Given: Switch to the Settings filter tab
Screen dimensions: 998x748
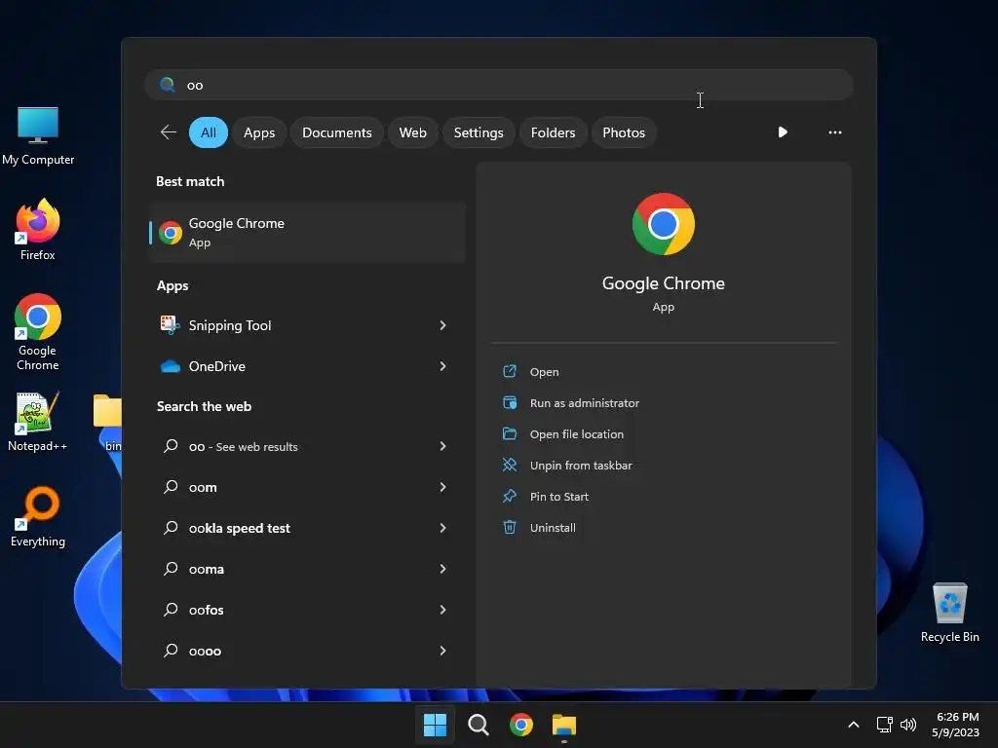Looking at the screenshot, I should 478,132.
